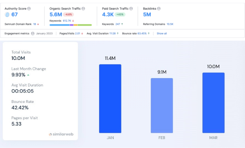Click Total Visits value 10.0M

click(18, 58)
